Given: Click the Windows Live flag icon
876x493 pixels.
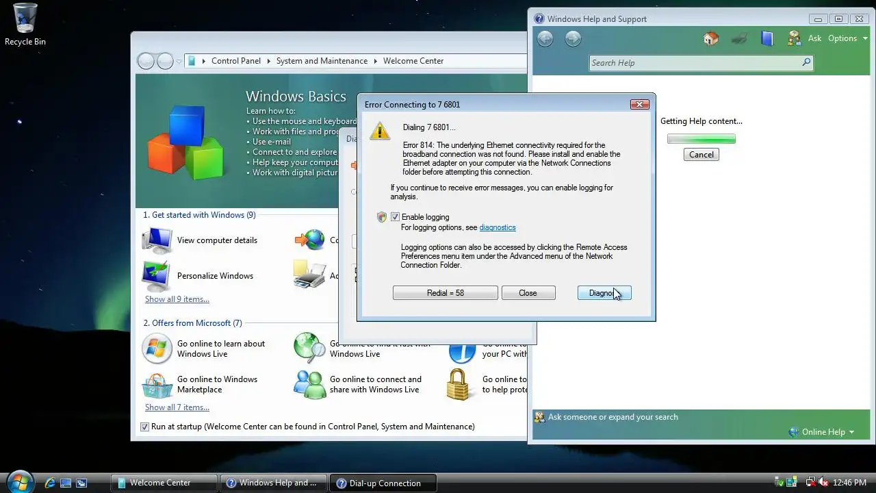Looking at the screenshot, I should [x=157, y=349].
